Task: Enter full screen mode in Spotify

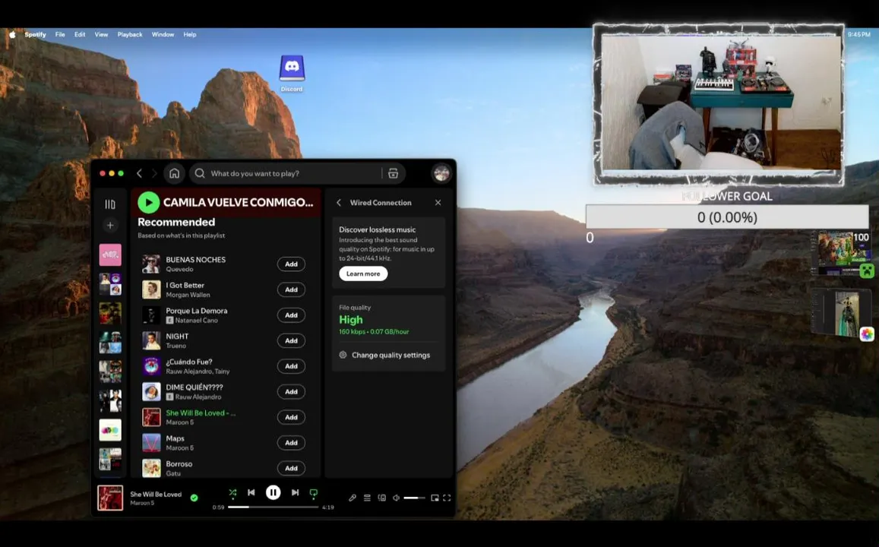Action: click(447, 498)
